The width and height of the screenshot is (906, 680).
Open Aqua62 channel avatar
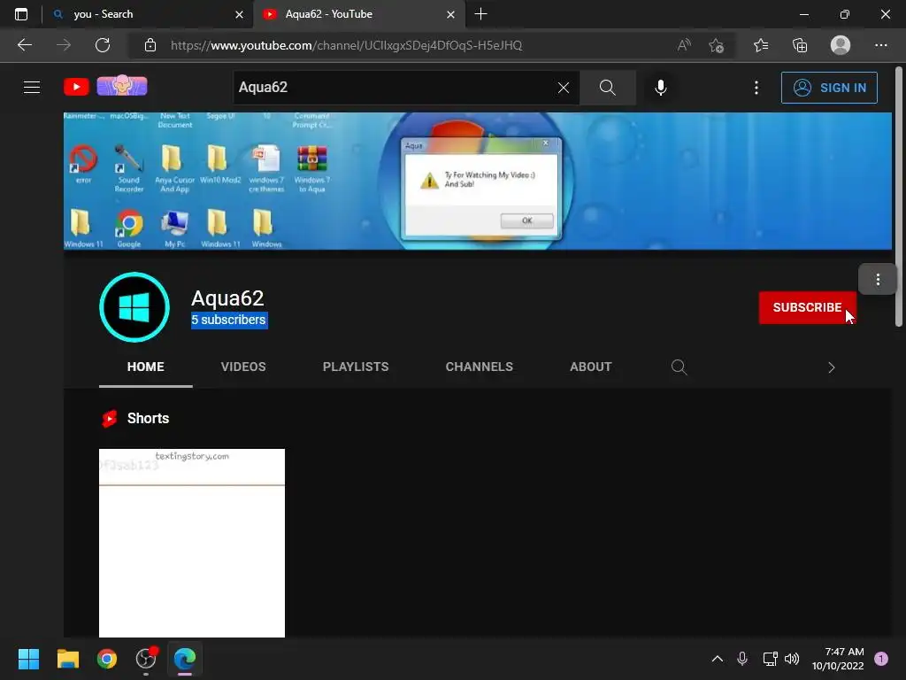coord(134,307)
